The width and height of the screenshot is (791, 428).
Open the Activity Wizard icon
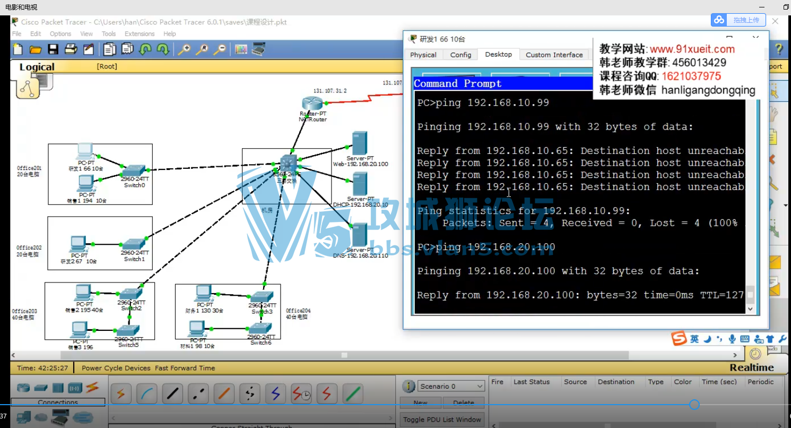[88, 49]
